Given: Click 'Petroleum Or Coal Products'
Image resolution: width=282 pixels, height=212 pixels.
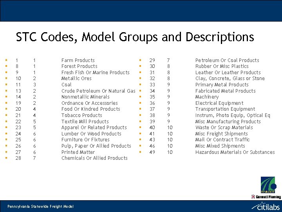Looking at the screenshot, I should click(x=227, y=60).
